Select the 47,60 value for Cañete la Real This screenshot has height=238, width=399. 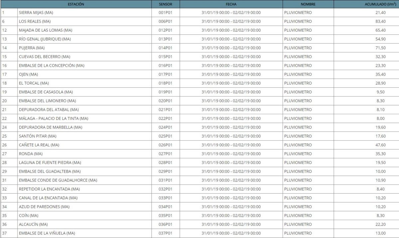tap(380, 145)
